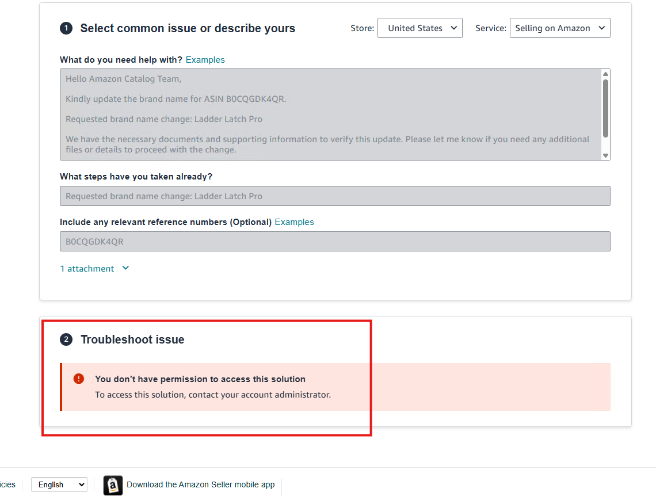
Task: Click the Select common issue heading
Action: coord(188,28)
